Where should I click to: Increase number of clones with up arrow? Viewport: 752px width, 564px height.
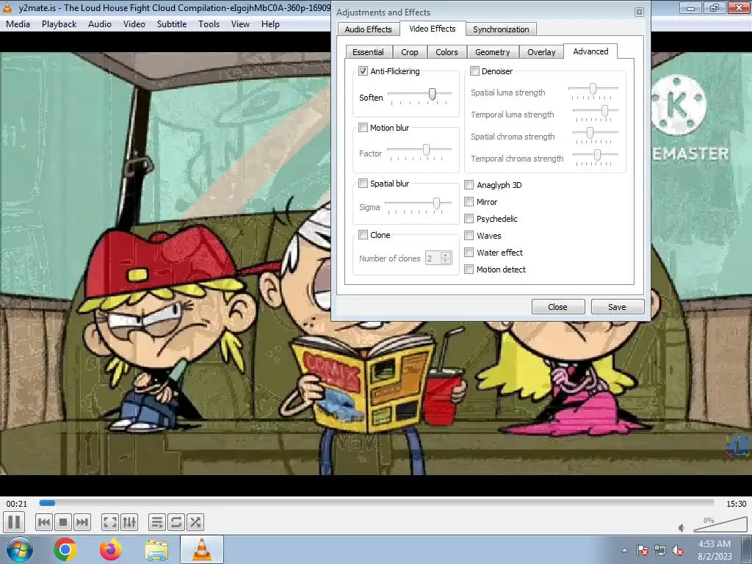pyautogui.click(x=446, y=255)
